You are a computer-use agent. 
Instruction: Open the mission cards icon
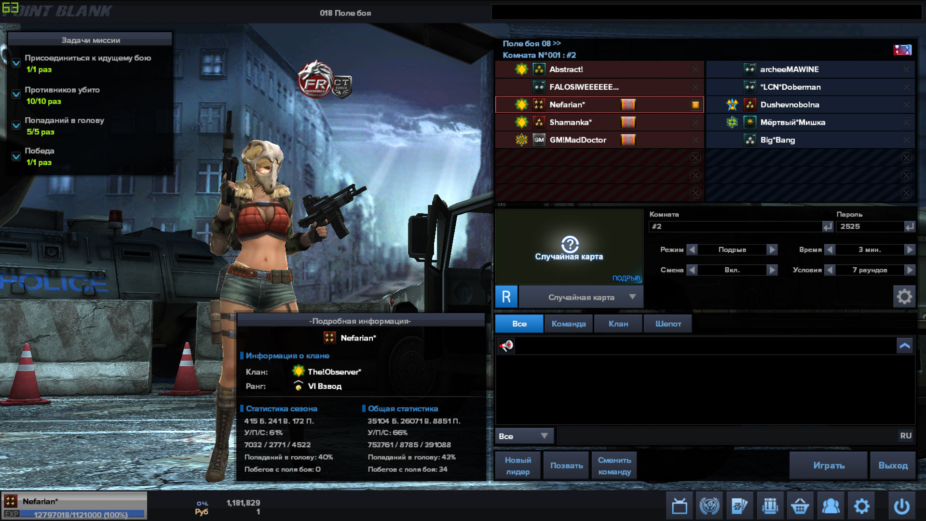(739, 506)
